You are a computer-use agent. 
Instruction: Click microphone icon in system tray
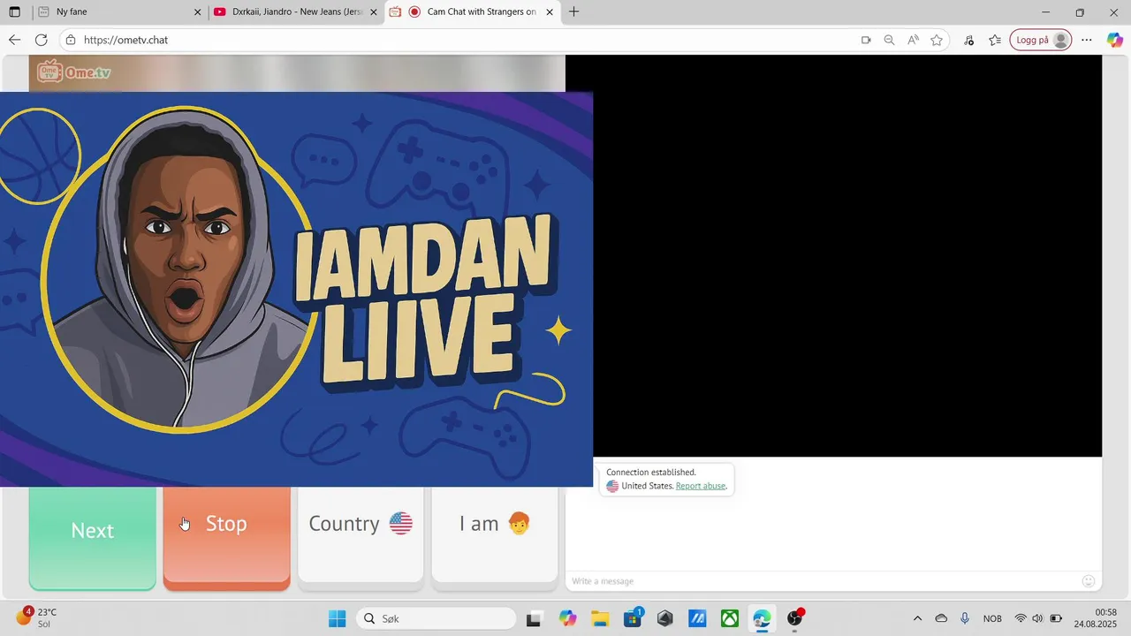click(x=965, y=618)
